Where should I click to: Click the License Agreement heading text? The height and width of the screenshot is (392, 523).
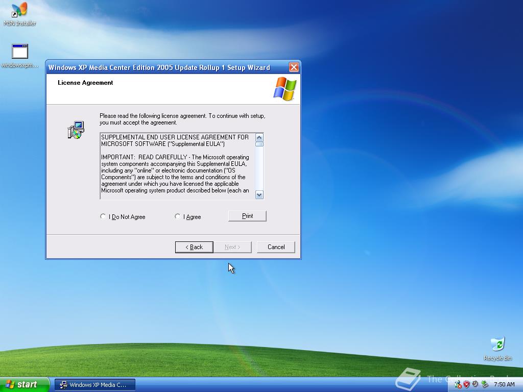click(x=85, y=83)
